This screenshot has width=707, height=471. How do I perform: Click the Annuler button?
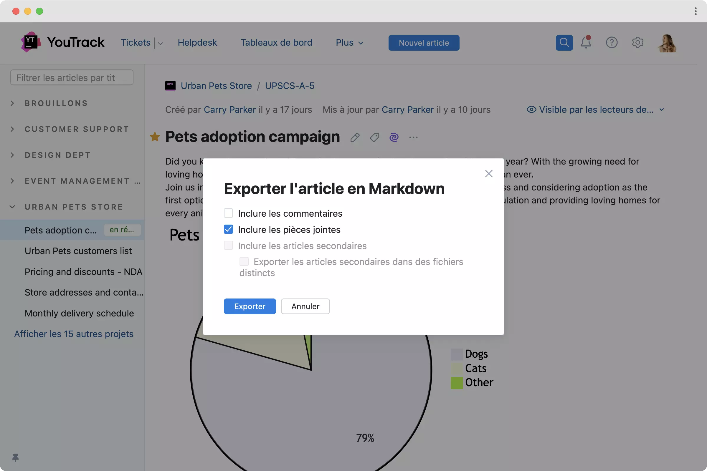[x=305, y=306]
